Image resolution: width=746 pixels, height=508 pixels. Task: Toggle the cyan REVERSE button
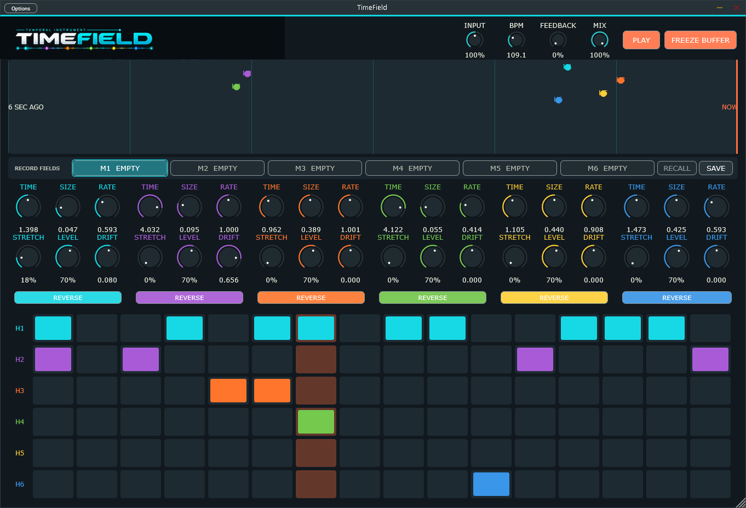[68, 297]
